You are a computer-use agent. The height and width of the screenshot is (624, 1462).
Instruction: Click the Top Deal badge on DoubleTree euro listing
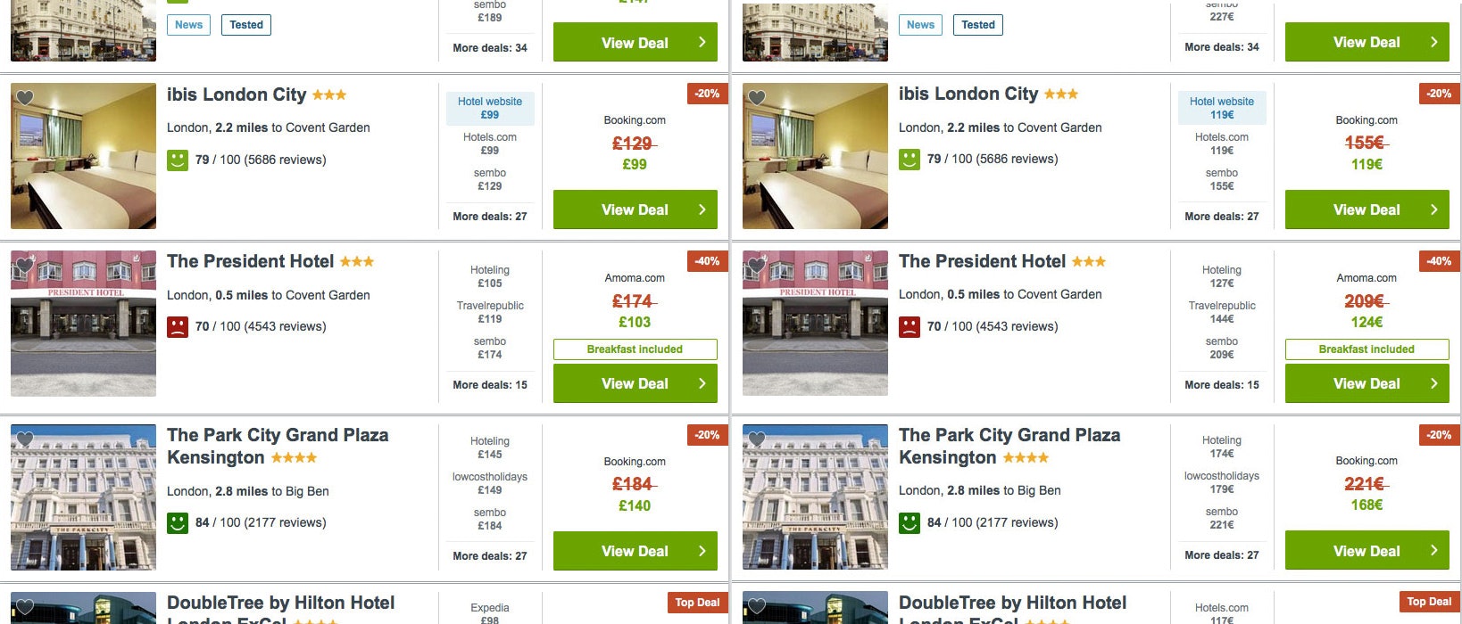pyautogui.click(x=1429, y=602)
